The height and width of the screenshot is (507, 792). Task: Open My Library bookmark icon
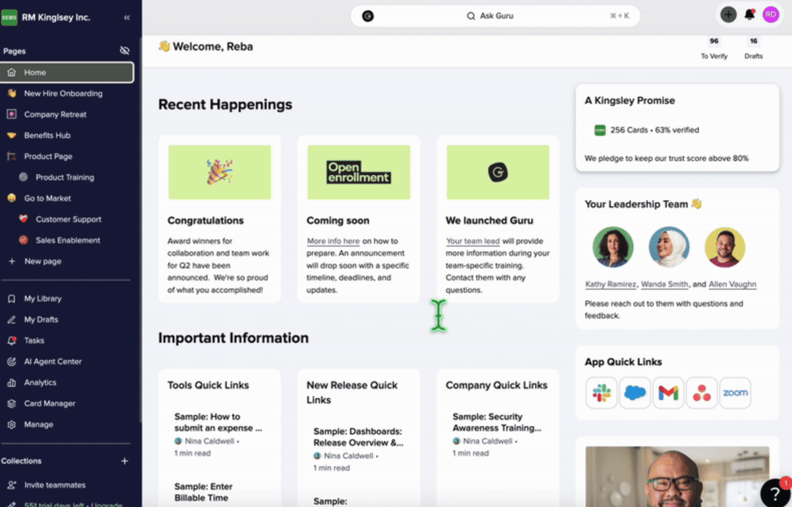click(11, 299)
